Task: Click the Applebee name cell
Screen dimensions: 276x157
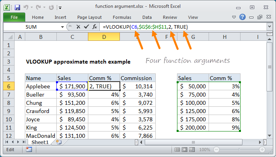Action: pyautogui.click(x=41, y=86)
